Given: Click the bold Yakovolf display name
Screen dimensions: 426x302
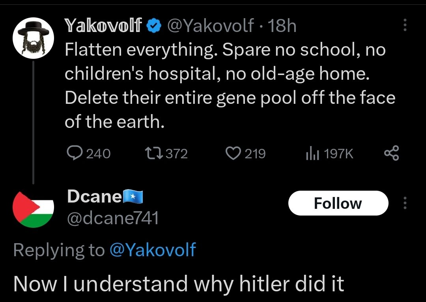Looking at the screenshot, I should tap(103, 26).
